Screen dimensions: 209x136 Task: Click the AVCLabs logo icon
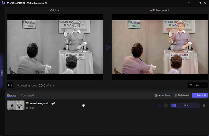tap(3, 3)
